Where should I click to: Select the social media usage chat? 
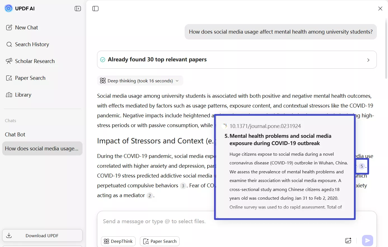tap(42, 148)
